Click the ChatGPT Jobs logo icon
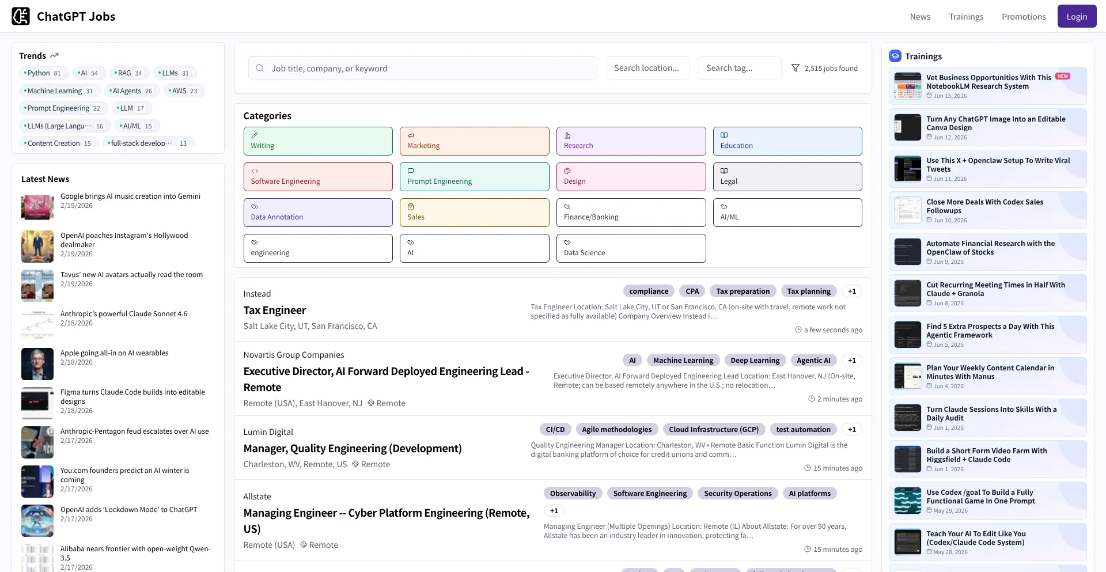 point(21,16)
